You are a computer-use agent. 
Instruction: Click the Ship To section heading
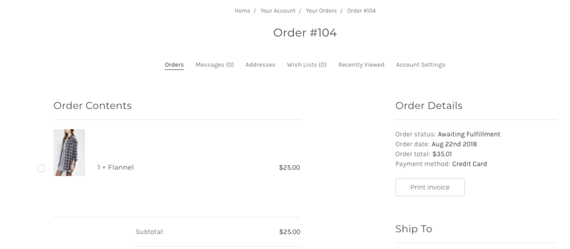(x=414, y=228)
